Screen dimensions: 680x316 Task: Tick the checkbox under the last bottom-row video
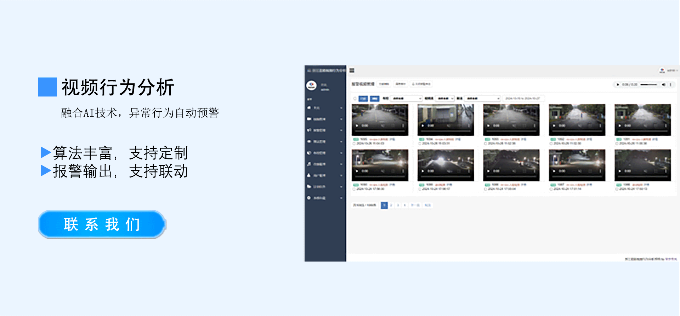tap(617, 189)
